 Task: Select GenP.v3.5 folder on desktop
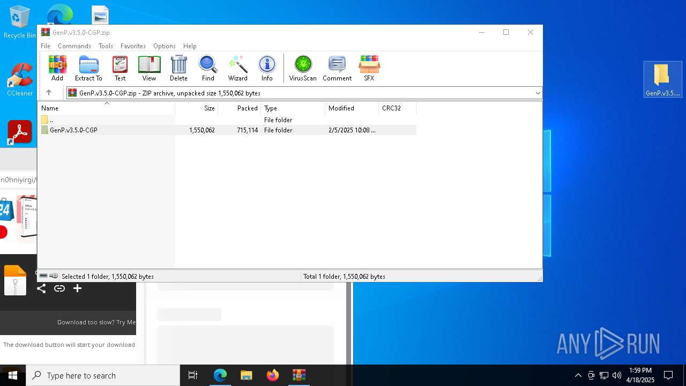tap(662, 79)
